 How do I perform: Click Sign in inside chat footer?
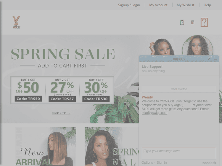[162, 163]
